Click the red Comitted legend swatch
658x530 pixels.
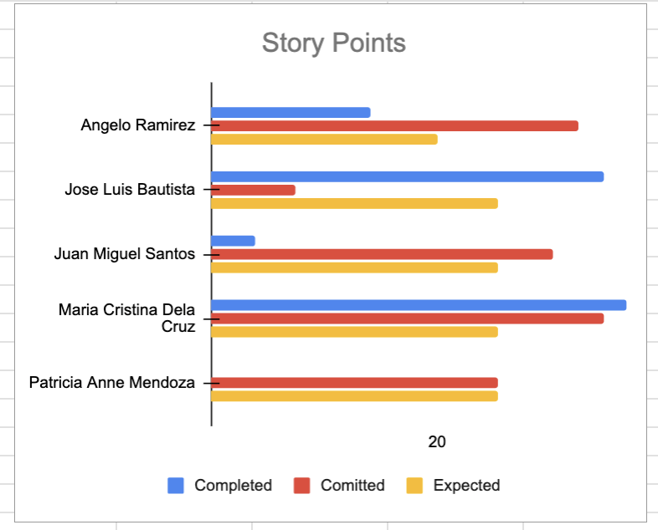tap(302, 486)
